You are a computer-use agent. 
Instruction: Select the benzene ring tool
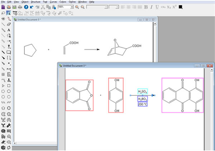click(9, 108)
